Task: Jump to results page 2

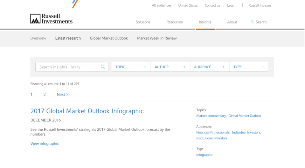Action: pyautogui.click(x=45, y=95)
